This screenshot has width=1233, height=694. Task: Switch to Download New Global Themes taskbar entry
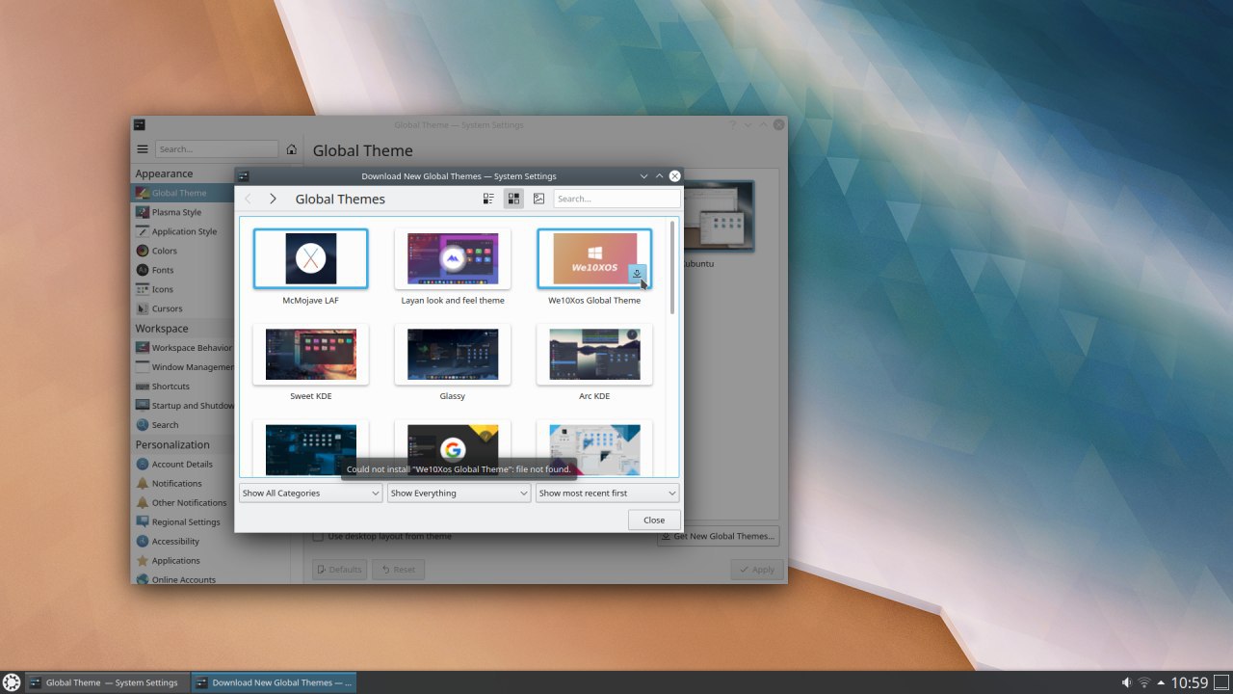[274, 682]
